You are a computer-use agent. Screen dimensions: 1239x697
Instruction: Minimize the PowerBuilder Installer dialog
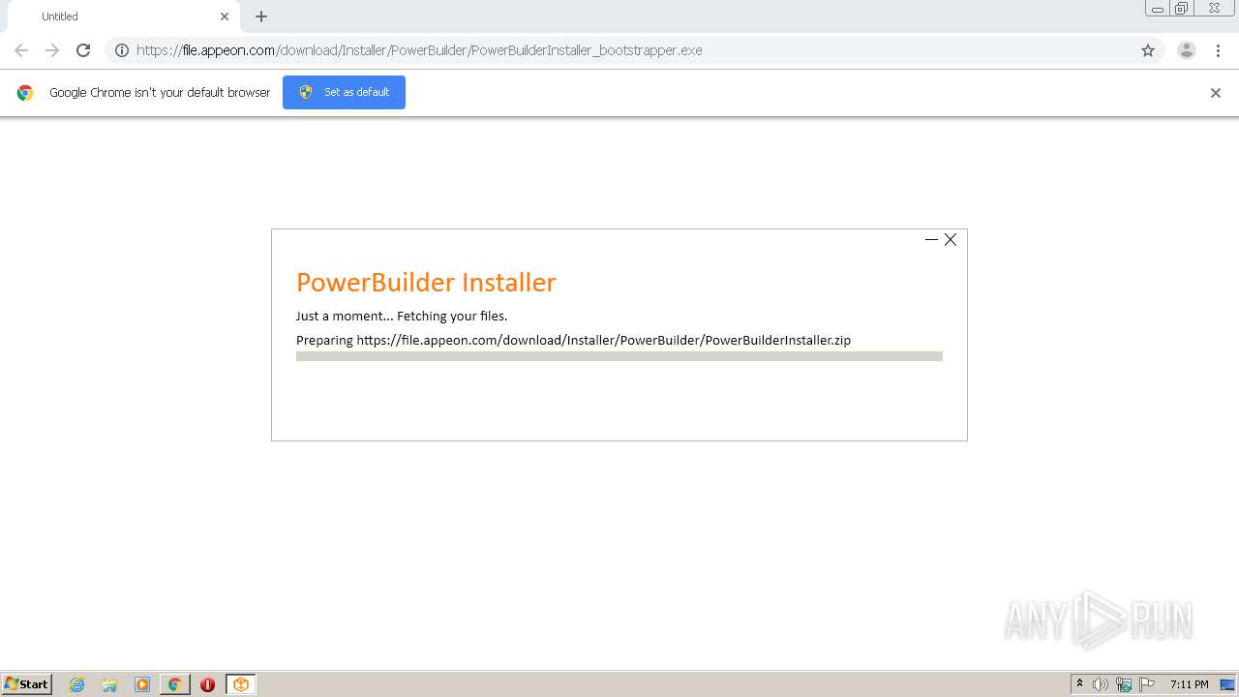pyautogui.click(x=931, y=239)
